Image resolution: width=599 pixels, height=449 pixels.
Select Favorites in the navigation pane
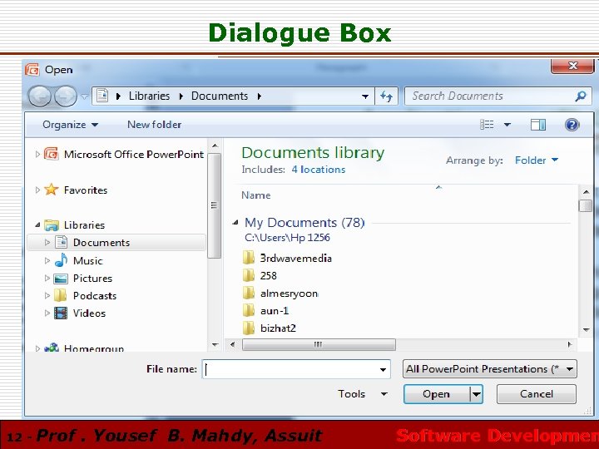point(86,190)
